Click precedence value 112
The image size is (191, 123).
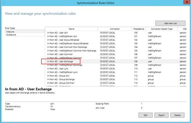(136, 76)
